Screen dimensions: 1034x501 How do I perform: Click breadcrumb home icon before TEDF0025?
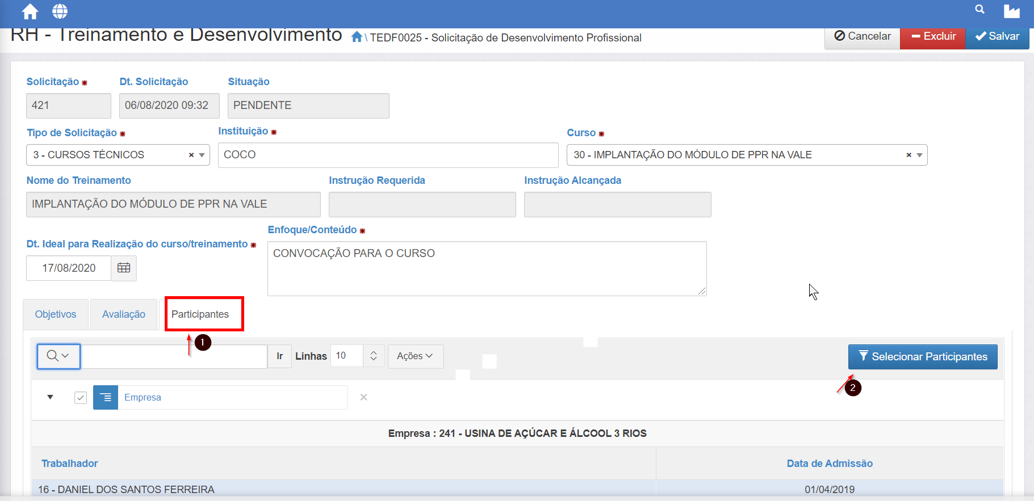click(357, 37)
